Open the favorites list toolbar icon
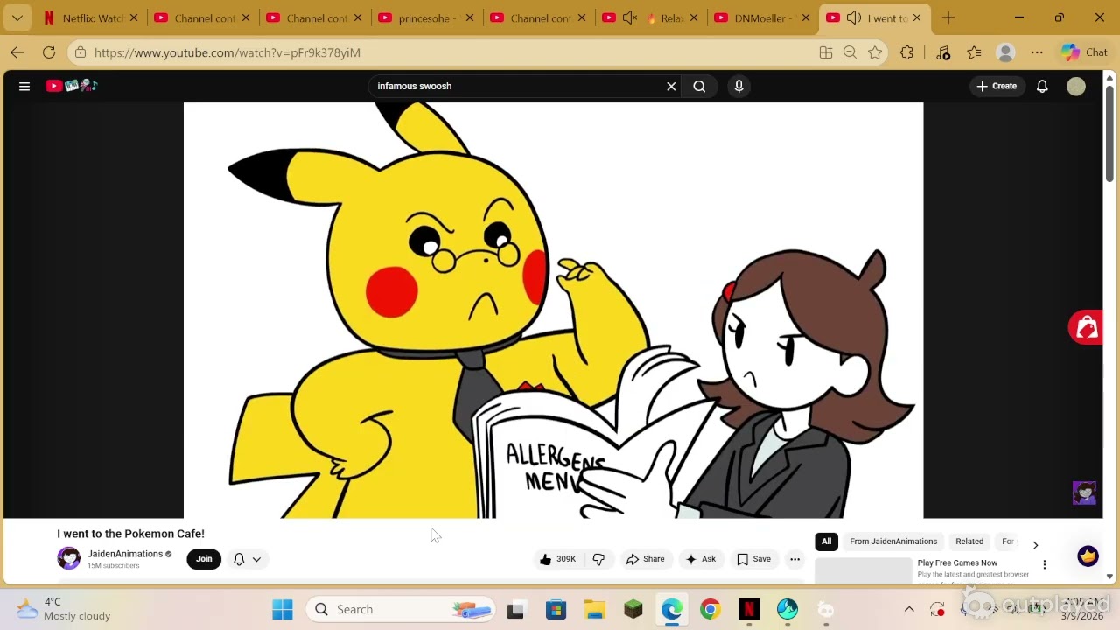1120x630 pixels. pos(975,52)
